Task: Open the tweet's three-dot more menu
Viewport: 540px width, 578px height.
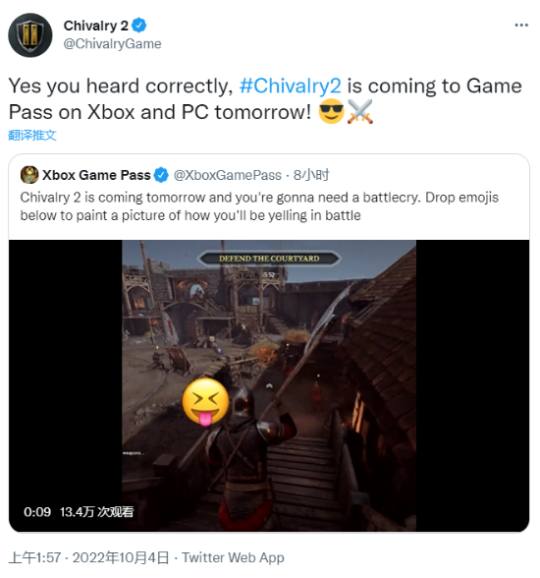Action: [x=521, y=26]
